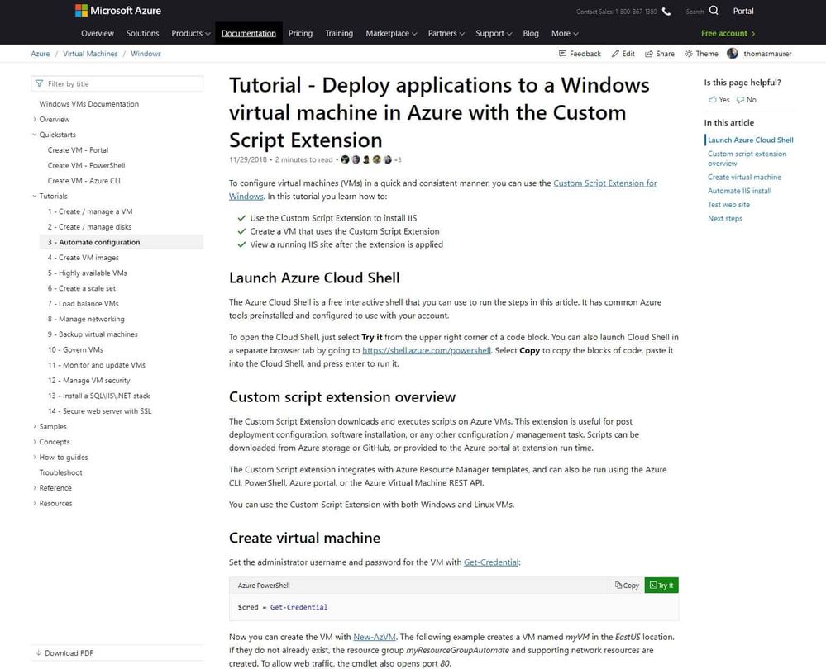This screenshot has width=826, height=669.
Task: Collapse the Quickstarts tree node
Action: tap(35, 135)
